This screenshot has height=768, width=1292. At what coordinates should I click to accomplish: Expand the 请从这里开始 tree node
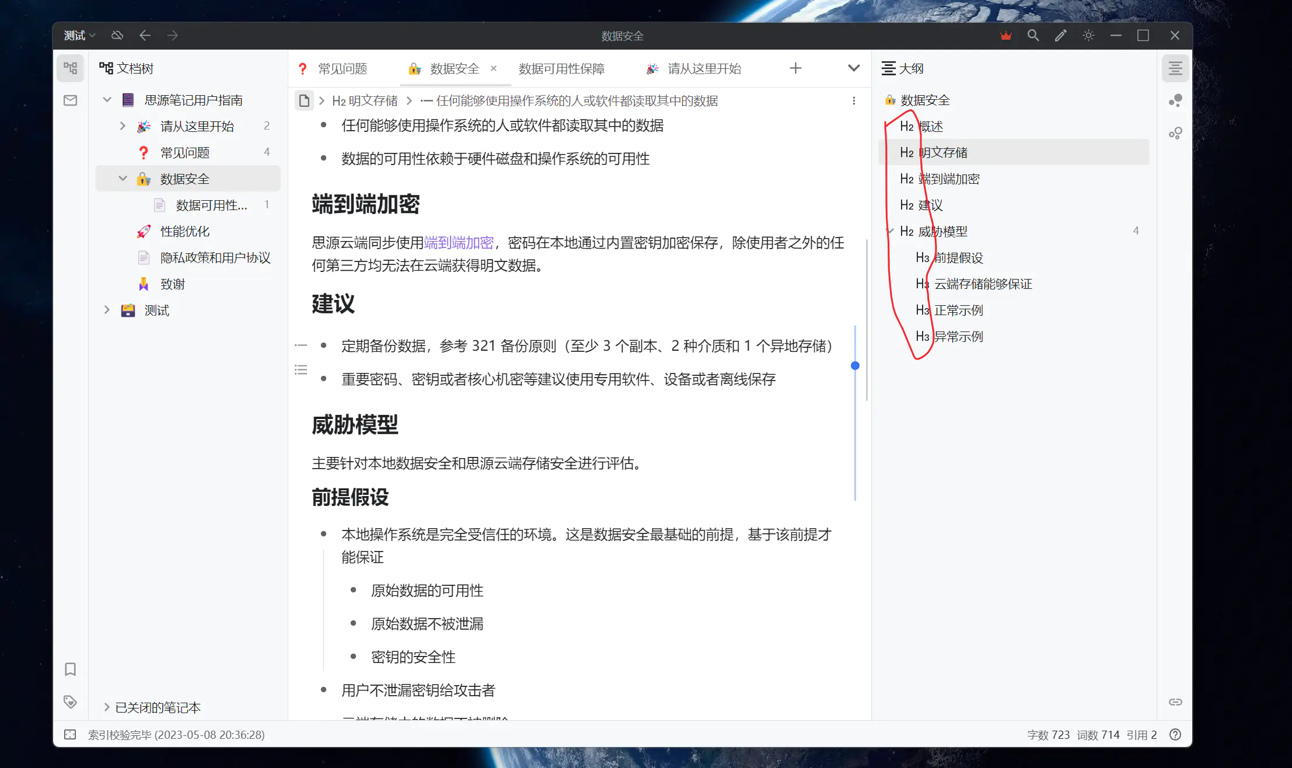coord(123,126)
